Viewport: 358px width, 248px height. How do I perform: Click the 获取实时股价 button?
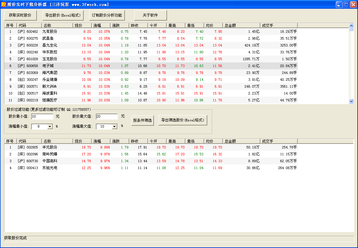pos(20,15)
